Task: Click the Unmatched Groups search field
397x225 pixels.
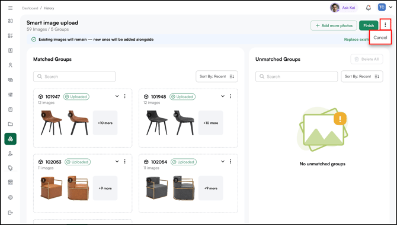Action: 296,76
